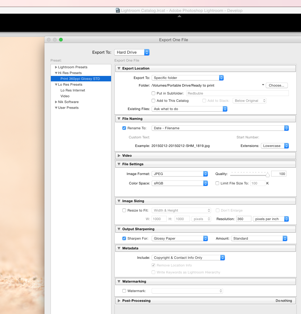This screenshot has height=314, width=301.
Task: Click the Resolution input field
Action: point(243,219)
